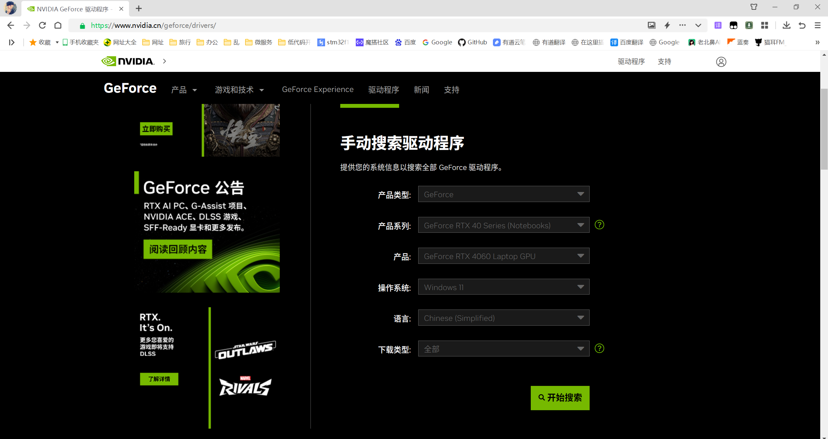Click the 开始搜索 search button
The image size is (828, 439).
[x=560, y=398]
